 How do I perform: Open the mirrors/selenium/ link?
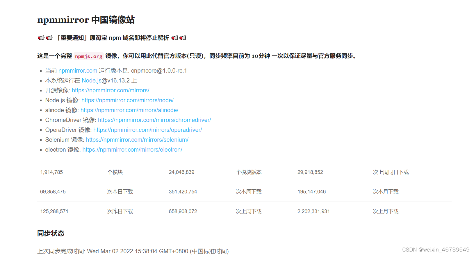click(x=137, y=140)
